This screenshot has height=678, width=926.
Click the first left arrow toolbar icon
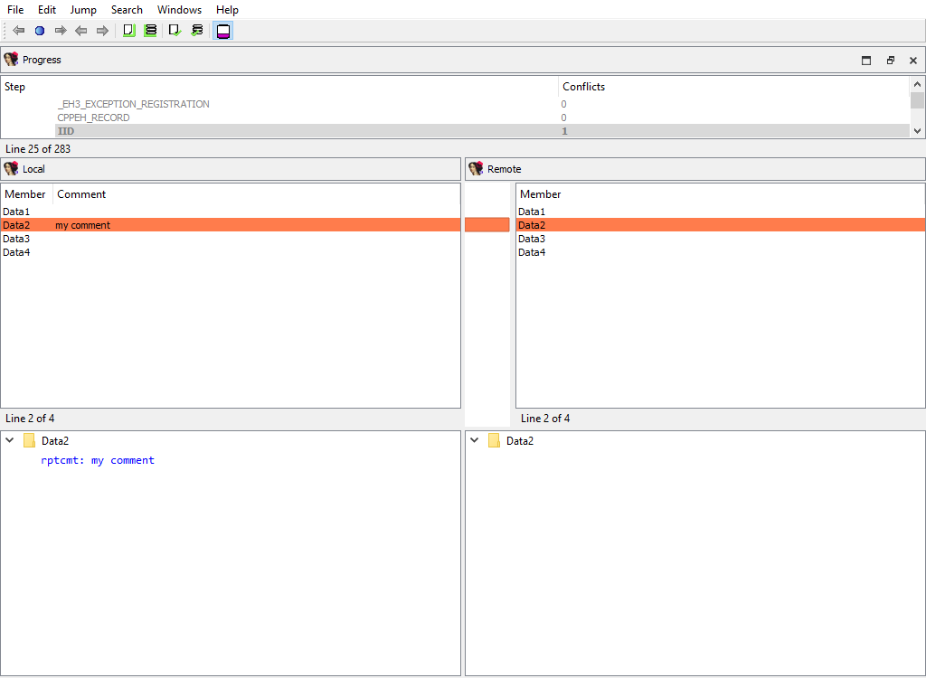(x=18, y=31)
